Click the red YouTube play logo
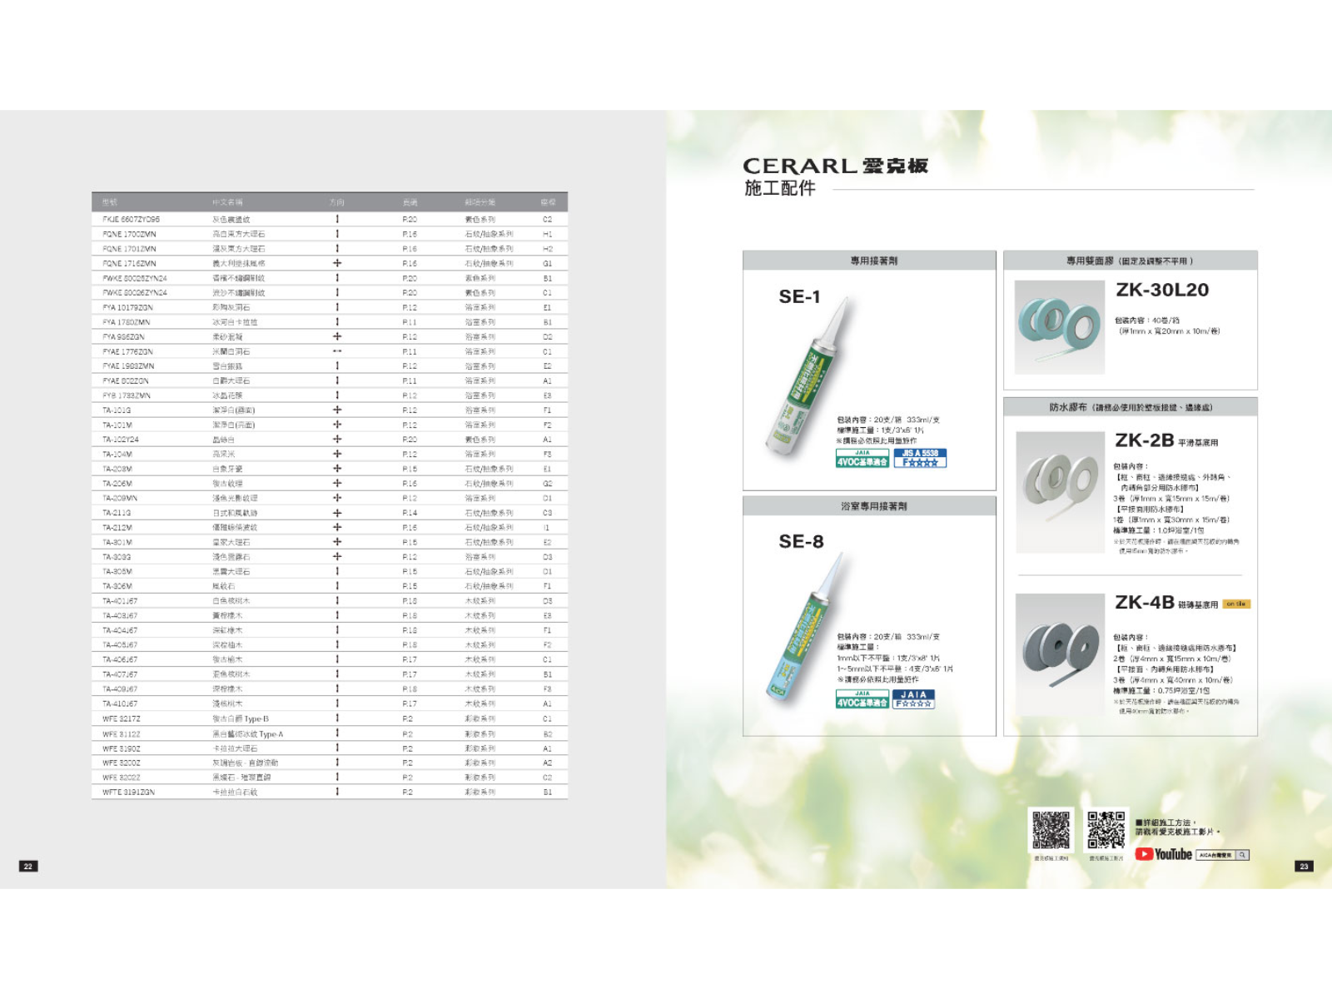 click(1144, 854)
